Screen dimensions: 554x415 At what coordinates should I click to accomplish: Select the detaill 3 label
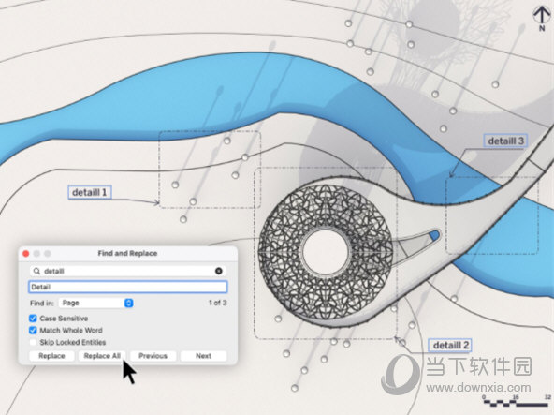pyautogui.click(x=505, y=141)
